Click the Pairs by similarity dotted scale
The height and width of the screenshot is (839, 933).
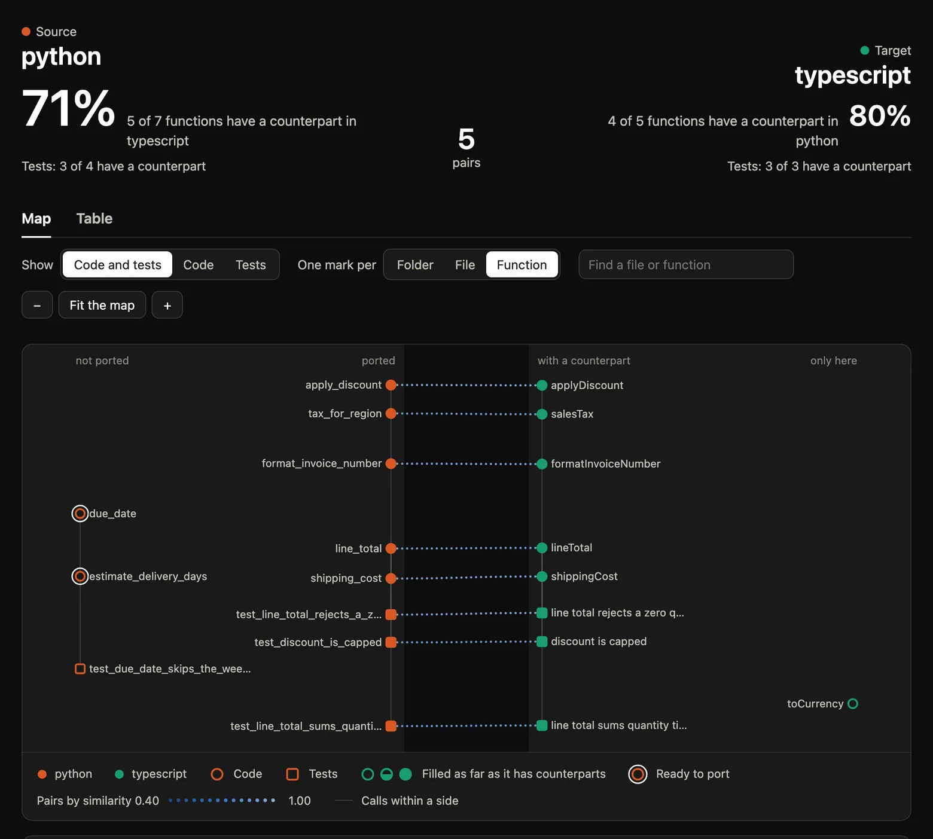(x=222, y=800)
